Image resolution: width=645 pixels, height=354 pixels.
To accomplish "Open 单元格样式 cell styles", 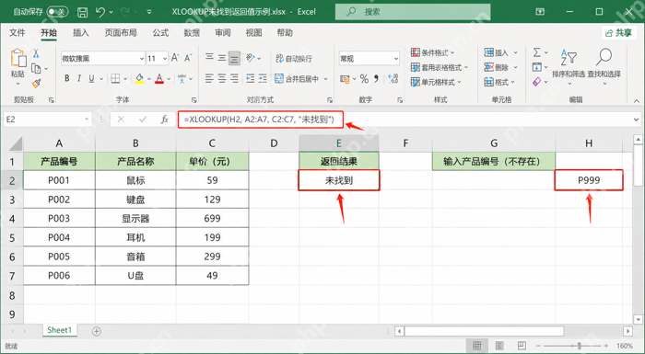I will [436, 82].
